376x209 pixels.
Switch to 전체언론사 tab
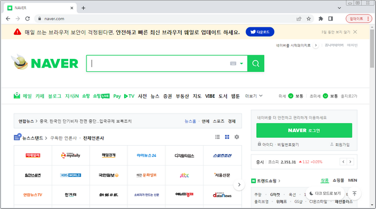point(93,138)
